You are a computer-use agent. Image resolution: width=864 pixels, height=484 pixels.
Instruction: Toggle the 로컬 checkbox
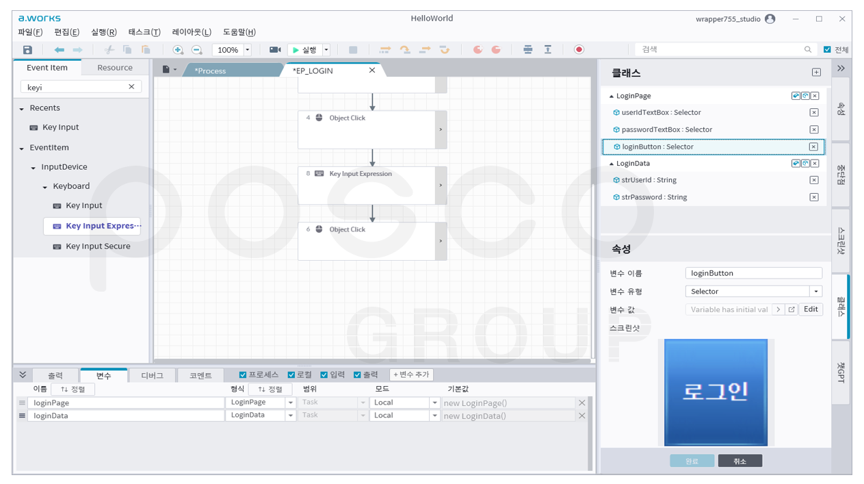(x=291, y=374)
